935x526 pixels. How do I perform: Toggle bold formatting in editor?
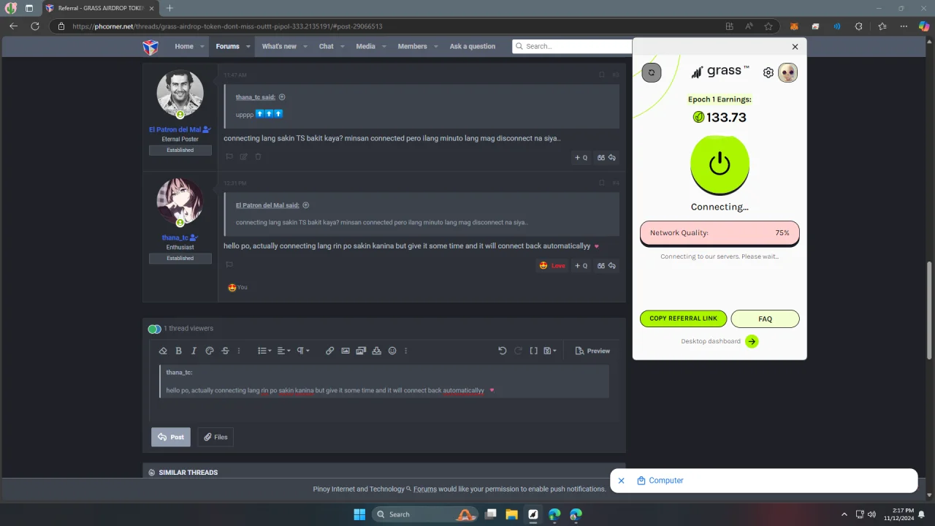[x=178, y=351]
